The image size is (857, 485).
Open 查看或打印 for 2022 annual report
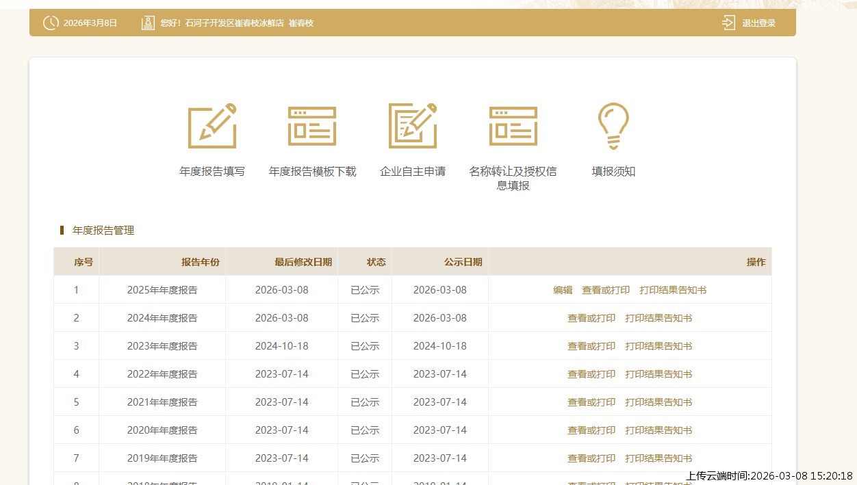pyautogui.click(x=591, y=374)
